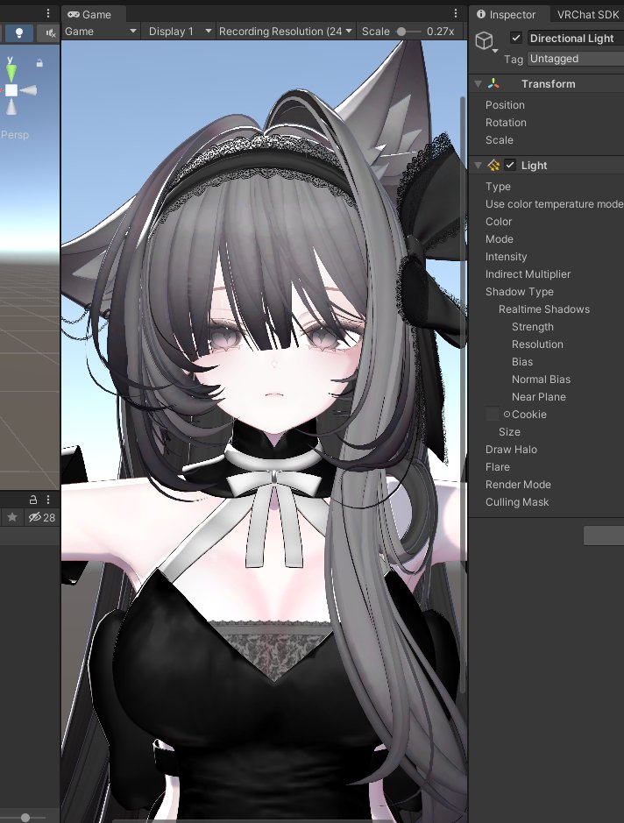Click the Render Mode label
Viewport: 624px width, 823px height.
coord(518,485)
